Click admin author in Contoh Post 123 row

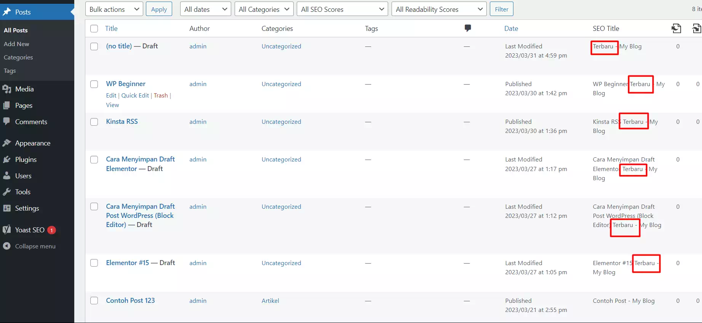click(198, 301)
